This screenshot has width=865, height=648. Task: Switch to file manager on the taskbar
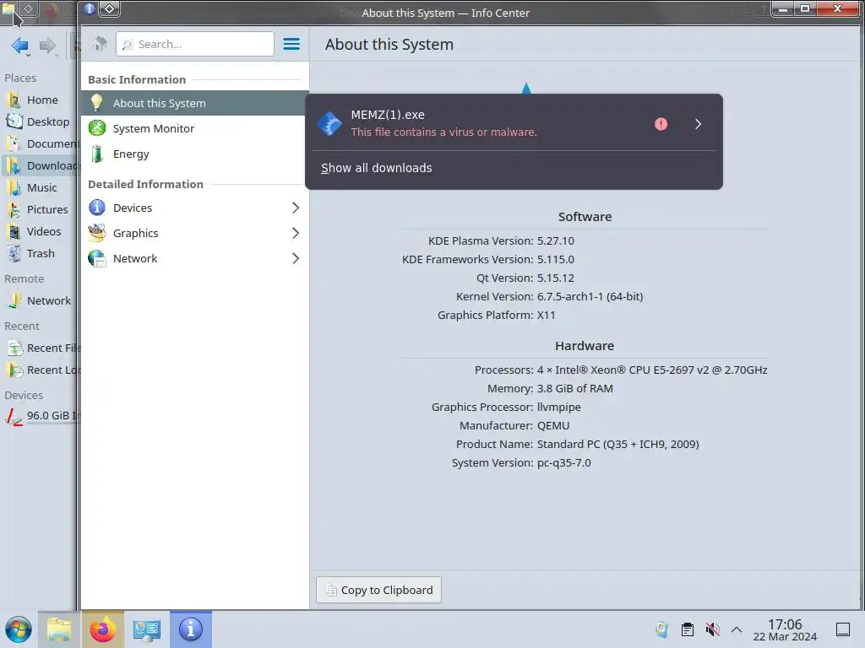click(59, 629)
